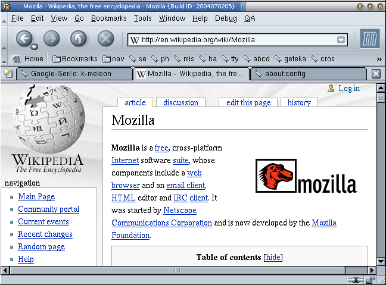This screenshot has width=386, height=285.
Task: Follow the Random page link
Action: (41, 247)
